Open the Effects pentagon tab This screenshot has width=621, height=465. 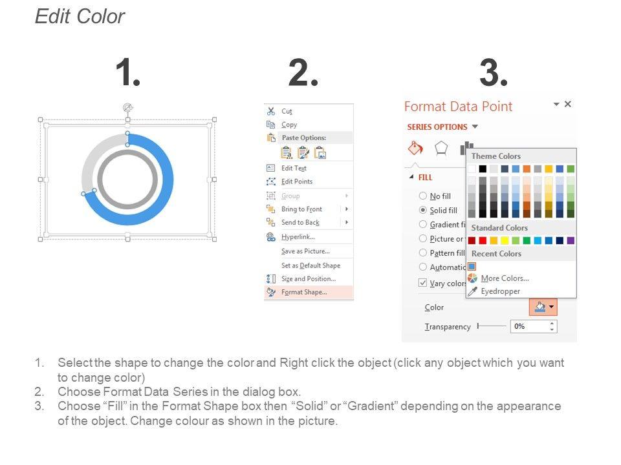[441, 149]
